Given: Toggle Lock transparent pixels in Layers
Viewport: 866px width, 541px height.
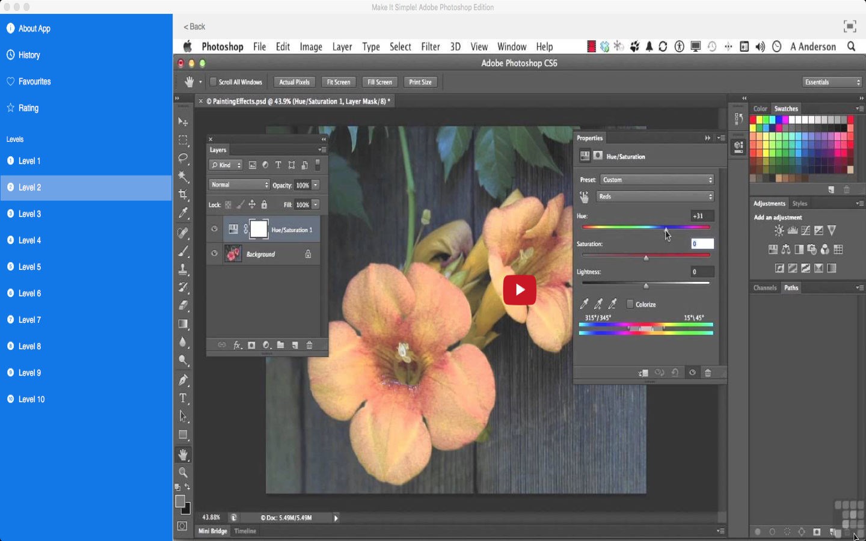Looking at the screenshot, I should [x=228, y=205].
